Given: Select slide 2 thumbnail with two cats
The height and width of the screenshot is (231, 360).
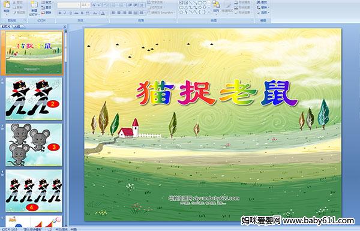Looking at the screenshot, I should (34, 98).
